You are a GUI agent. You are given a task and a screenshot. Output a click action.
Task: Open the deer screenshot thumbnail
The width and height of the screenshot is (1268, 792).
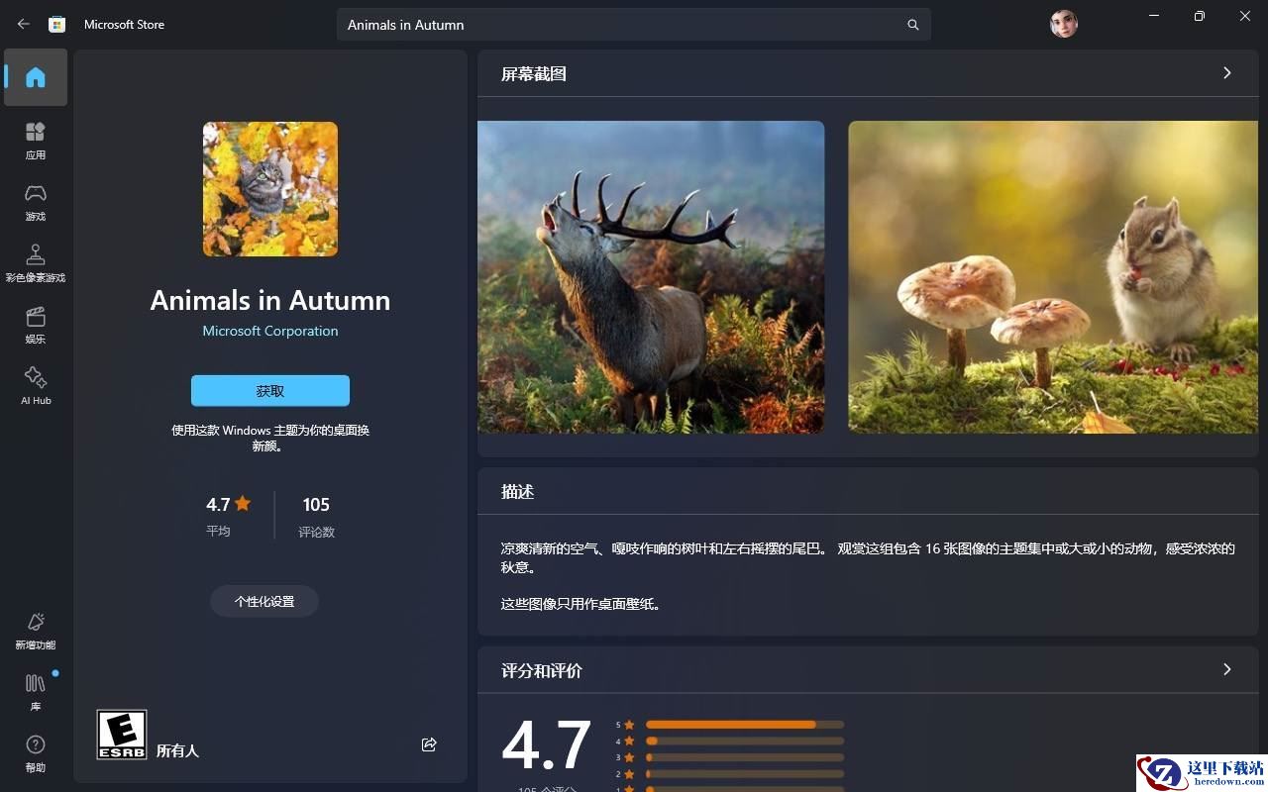(x=651, y=277)
